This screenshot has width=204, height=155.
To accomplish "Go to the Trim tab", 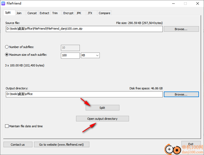I will pyautogui.click(x=56, y=13).
